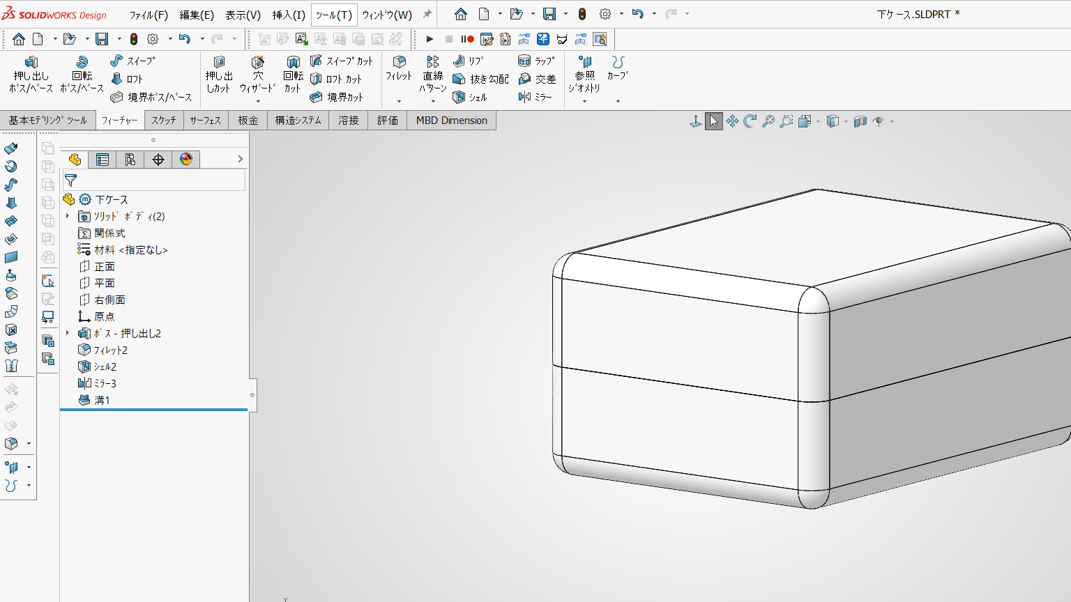Switch to the サーフェス tab
This screenshot has height=602, width=1071.
tap(206, 121)
